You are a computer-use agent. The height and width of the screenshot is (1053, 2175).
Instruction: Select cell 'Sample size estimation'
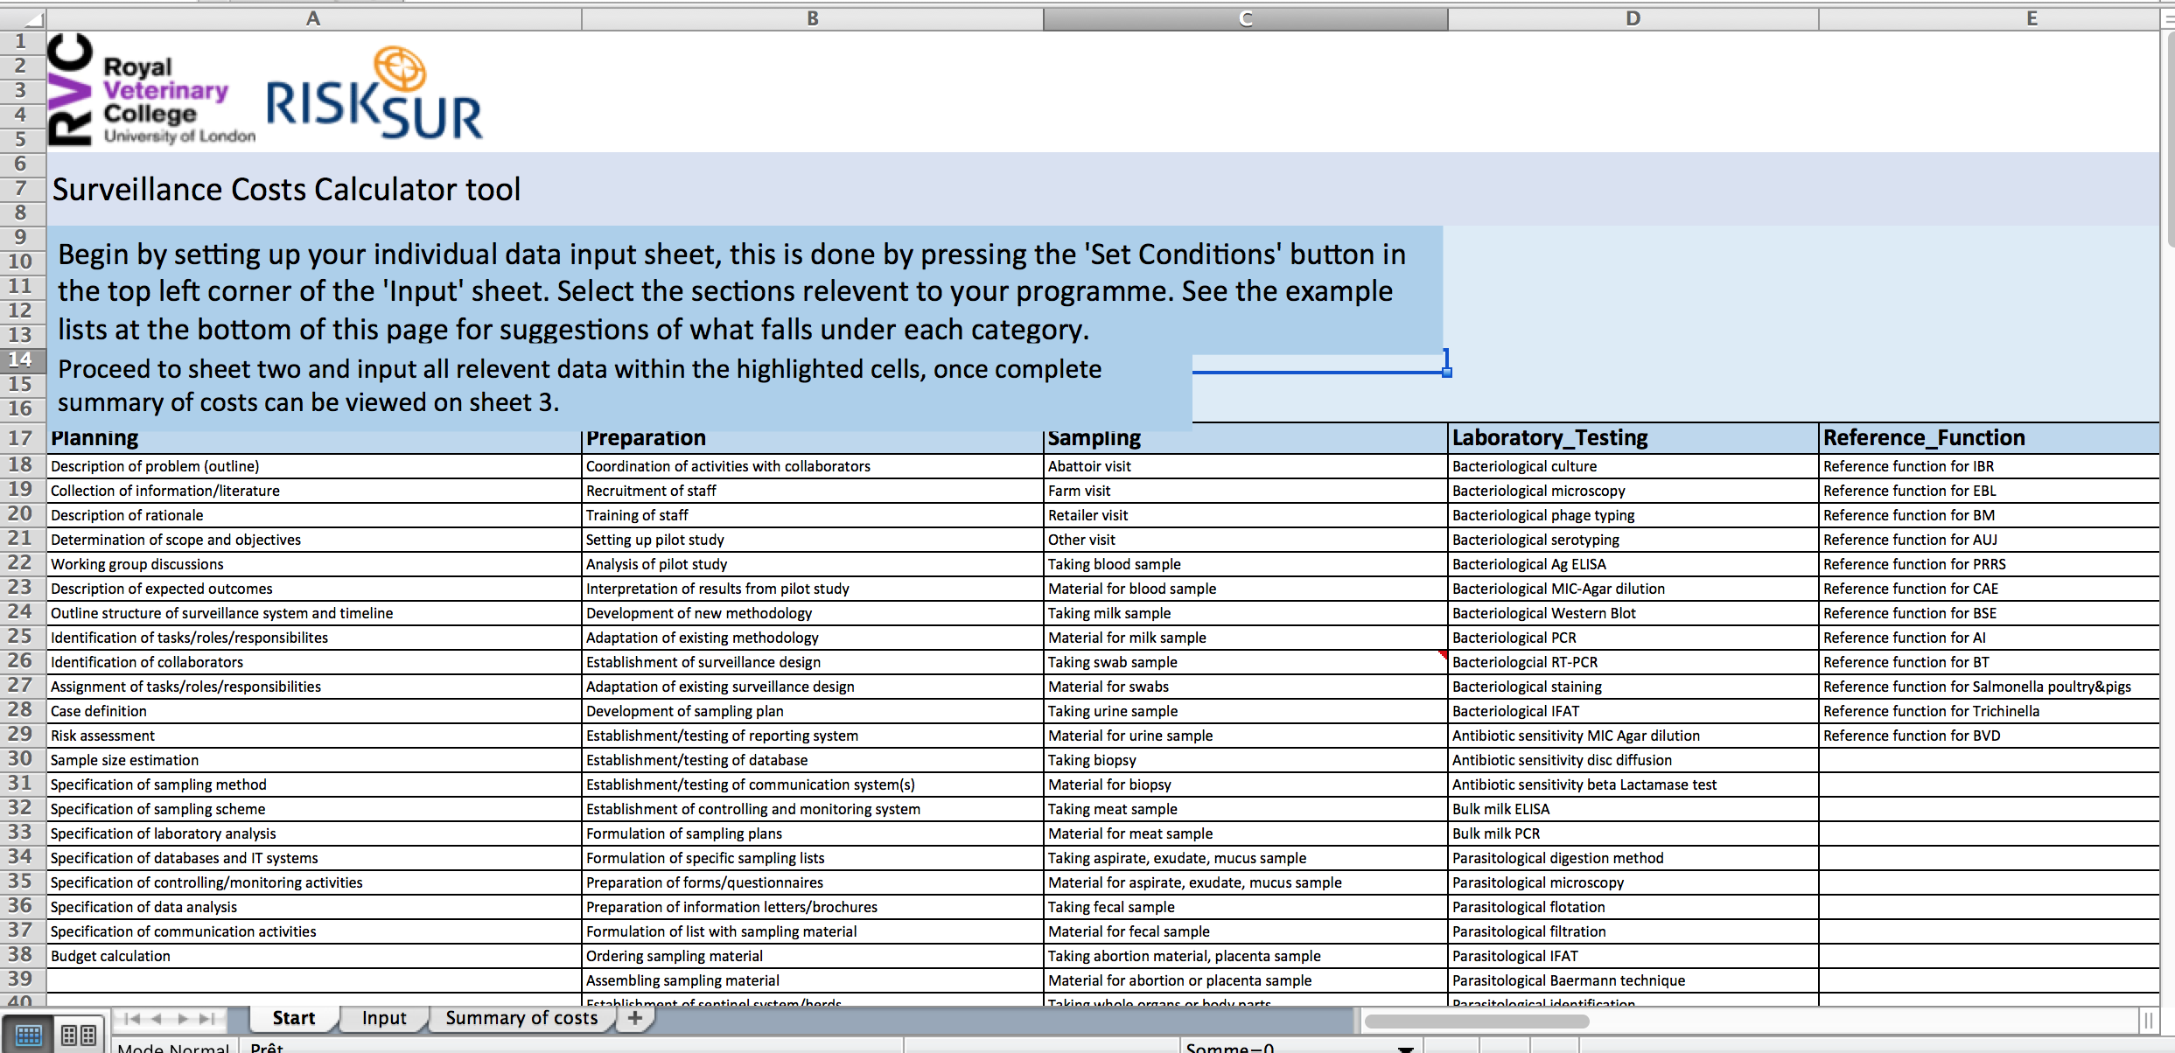313,760
